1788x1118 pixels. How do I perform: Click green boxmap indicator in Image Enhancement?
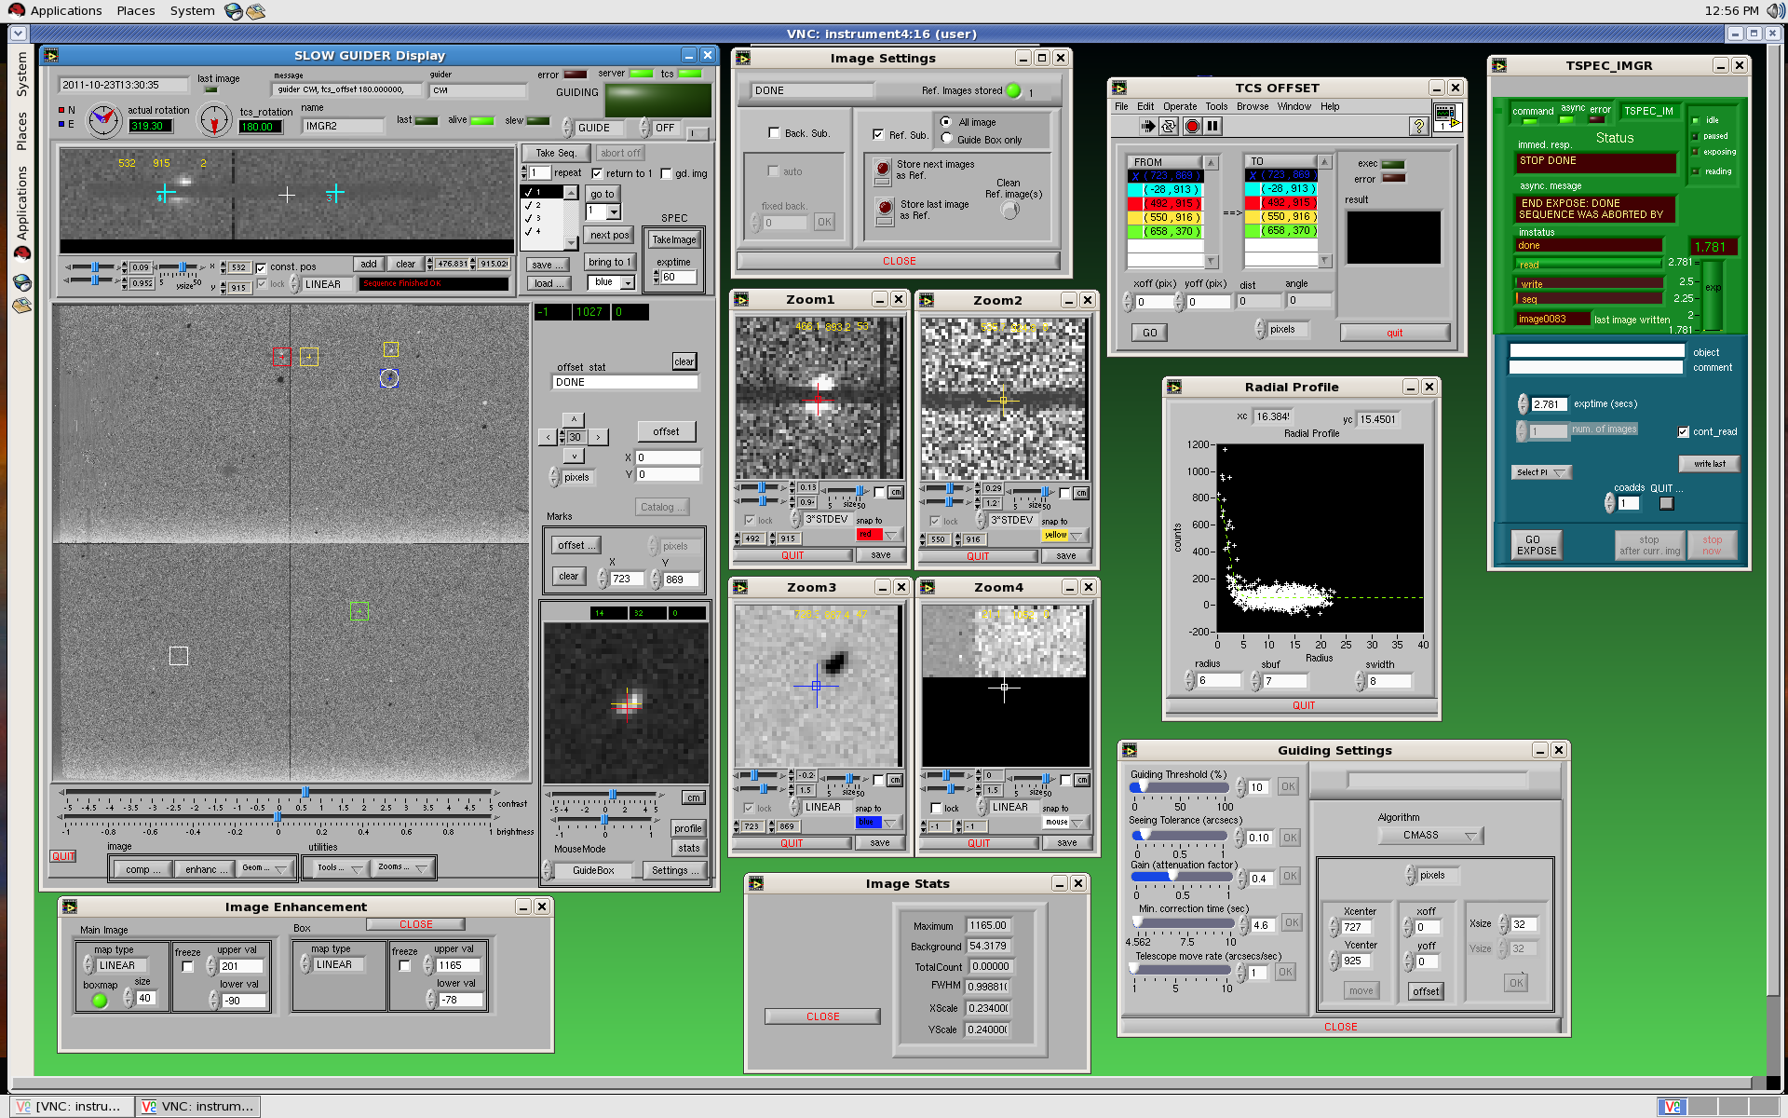(100, 1001)
